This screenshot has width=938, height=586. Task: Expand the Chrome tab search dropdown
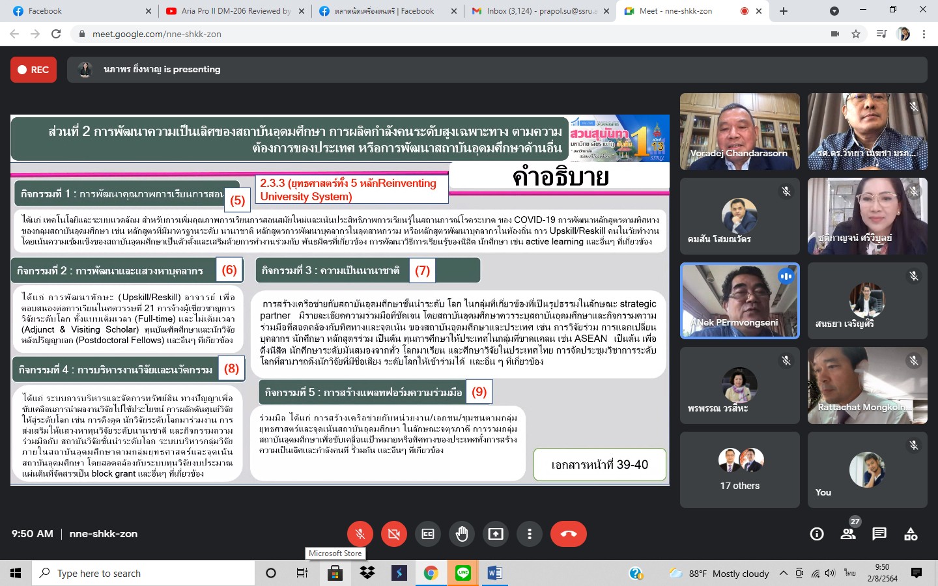click(834, 11)
